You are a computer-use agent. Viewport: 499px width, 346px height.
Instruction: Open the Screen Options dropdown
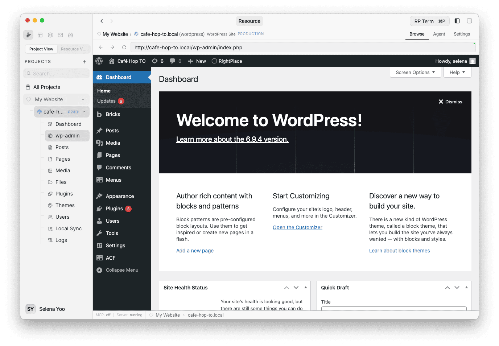(415, 72)
